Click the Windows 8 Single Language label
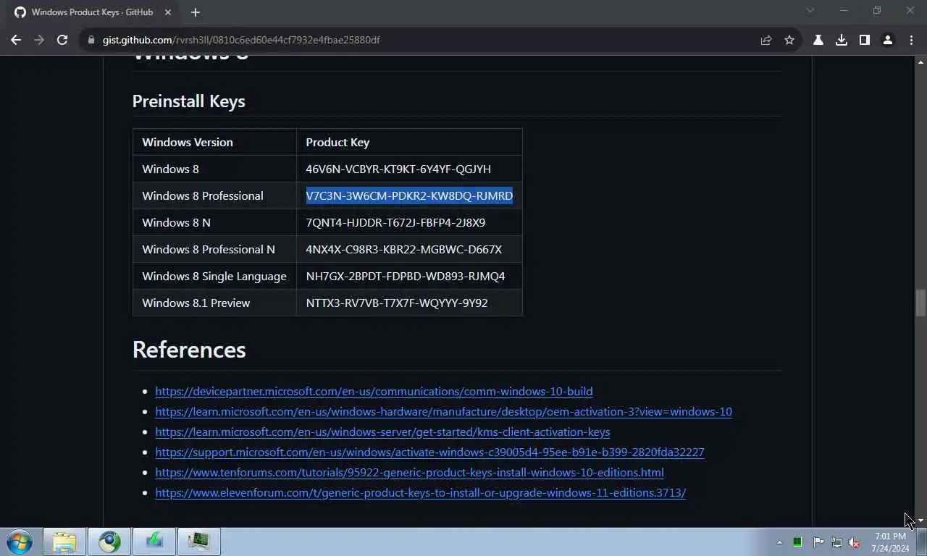 214,276
